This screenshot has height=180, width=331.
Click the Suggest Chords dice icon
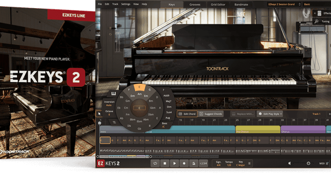coord(201,114)
